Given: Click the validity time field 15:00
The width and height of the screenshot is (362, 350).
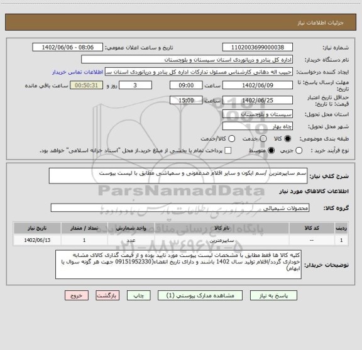Looking at the screenshot, I should pyautogui.click(x=186, y=100).
